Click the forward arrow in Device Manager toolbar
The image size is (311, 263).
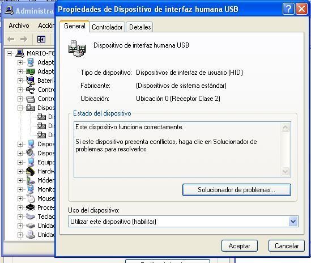(x=24, y=39)
